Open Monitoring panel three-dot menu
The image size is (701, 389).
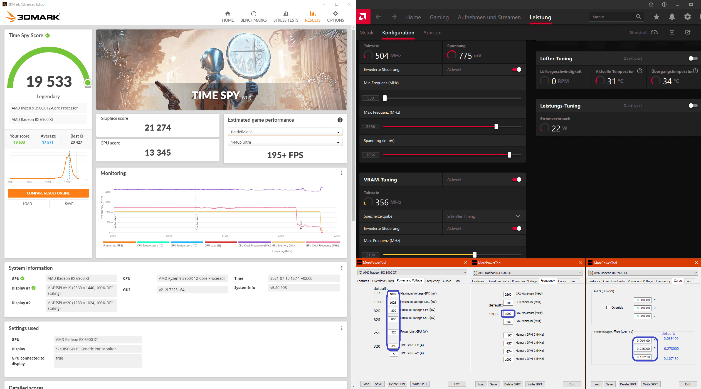pyautogui.click(x=342, y=173)
